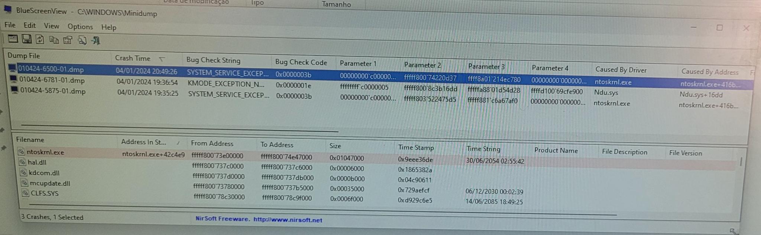Click the ntoskrnl.exe driver icon in lower pane
Image resolution: width=761 pixels, height=235 pixels.
(x=21, y=151)
